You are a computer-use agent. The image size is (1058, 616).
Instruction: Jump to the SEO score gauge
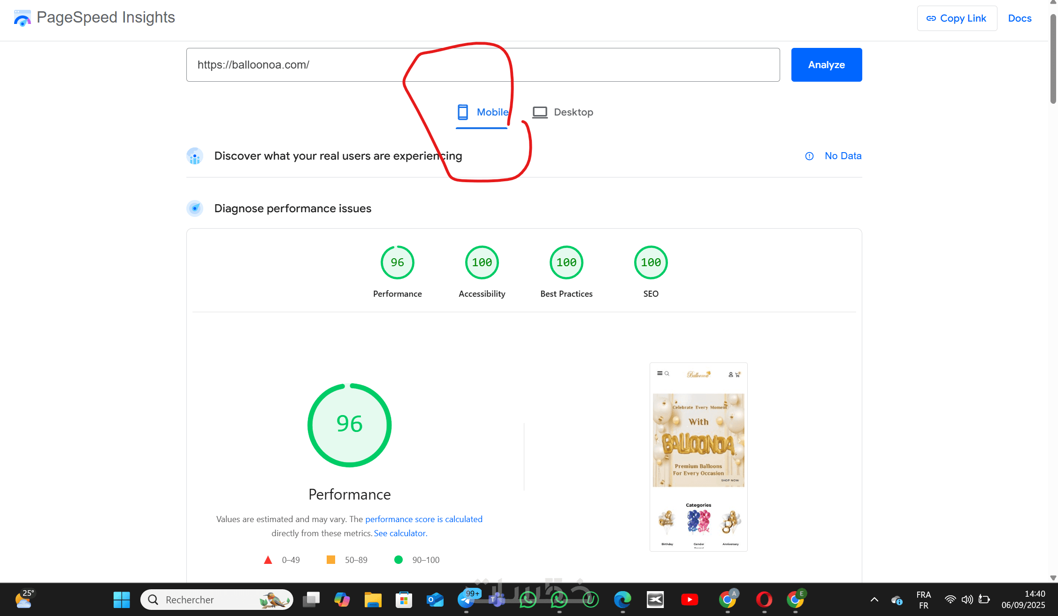tap(651, 262)
